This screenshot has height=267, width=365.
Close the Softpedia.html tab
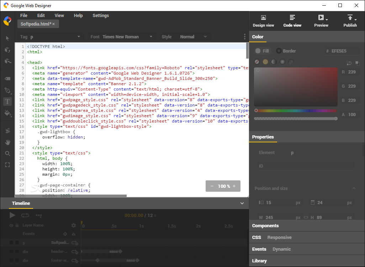[x=53, y=24]
